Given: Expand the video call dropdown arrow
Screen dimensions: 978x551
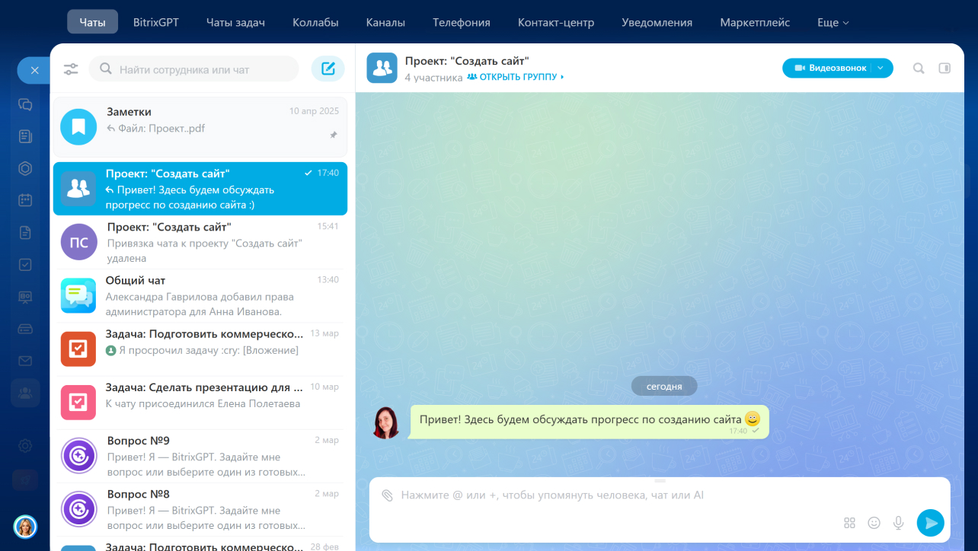Looking at the screenshot, I should tap(881, 68).
